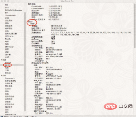
Task: Select USB in the sidebar
Action: pyautogui.click(x=7, y=18)
